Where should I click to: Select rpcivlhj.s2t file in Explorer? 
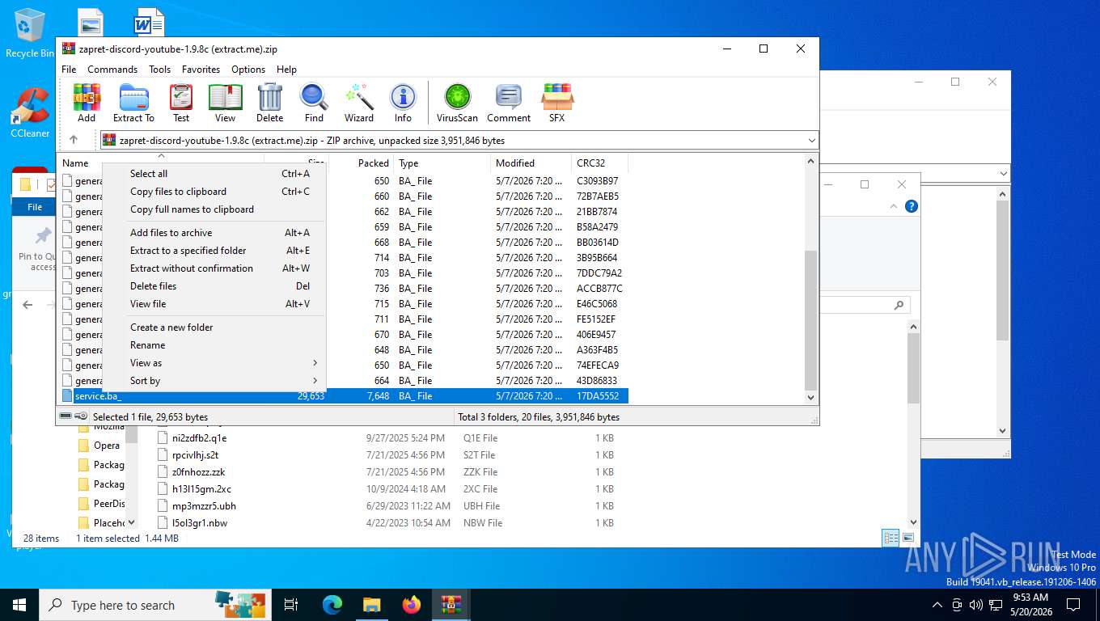(x=195, y=455)
